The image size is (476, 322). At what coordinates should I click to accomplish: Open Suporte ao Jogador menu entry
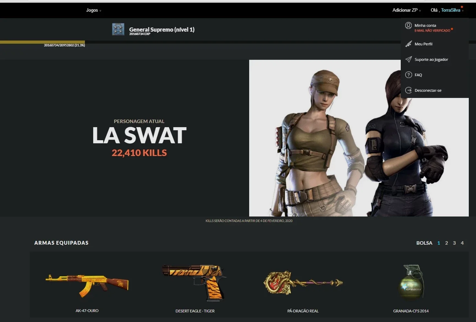(x=431, y=59)
